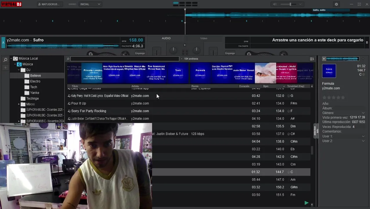Image resolution: width=370 pixels, height=209 pixels.
Task: Click the search field magnifier icon
Action: coord(68,59)
